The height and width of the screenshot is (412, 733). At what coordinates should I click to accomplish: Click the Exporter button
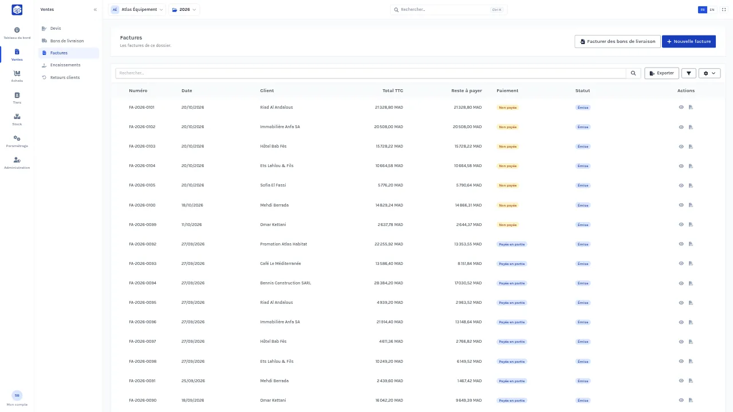click(x=661, y=73)
